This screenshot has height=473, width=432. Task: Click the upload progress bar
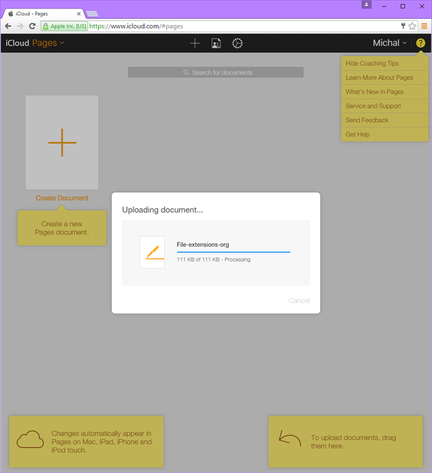234,252
